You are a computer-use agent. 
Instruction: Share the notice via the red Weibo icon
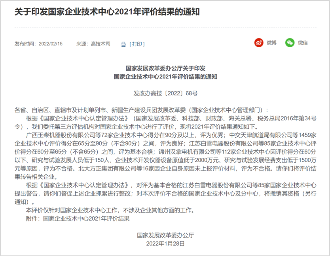[259, 43]
